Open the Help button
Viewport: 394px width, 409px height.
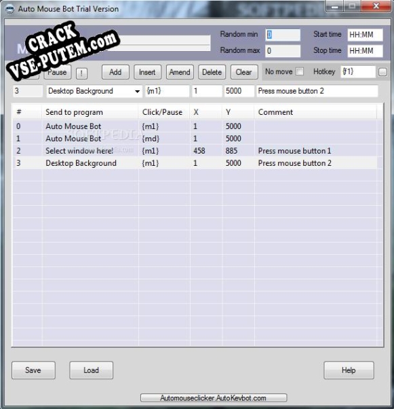tap(349, 370)
